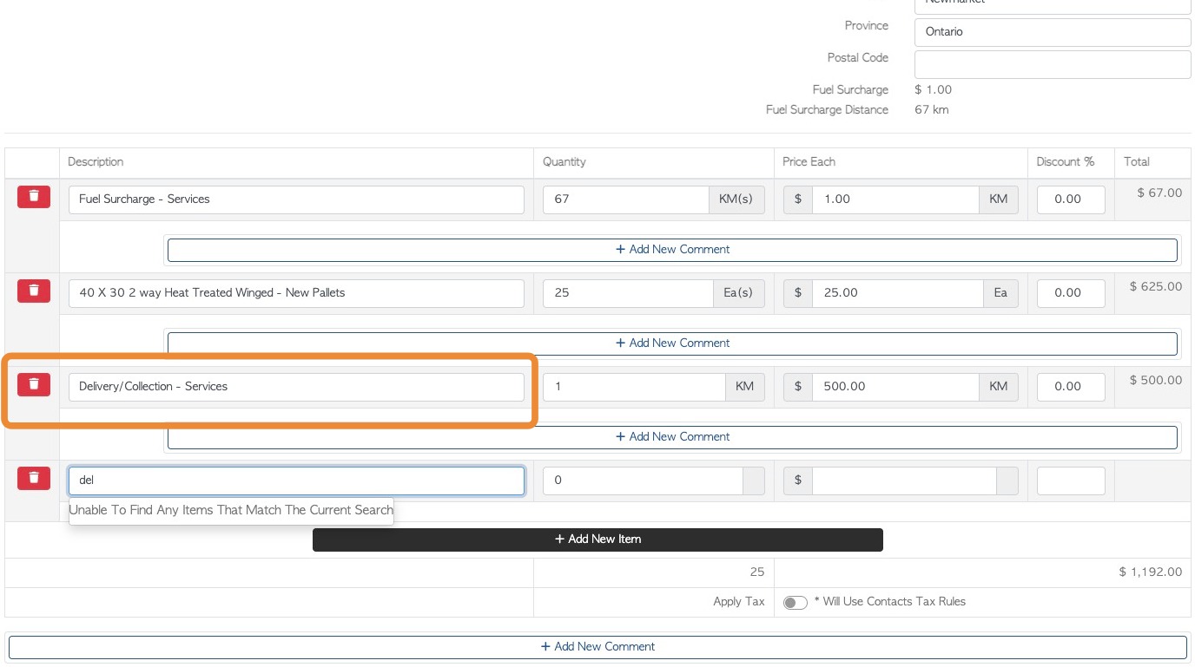1195x667 pixels.
Task: Delete the Fuel Surcharge - Services line item
Action: click(x=34, y=196)
